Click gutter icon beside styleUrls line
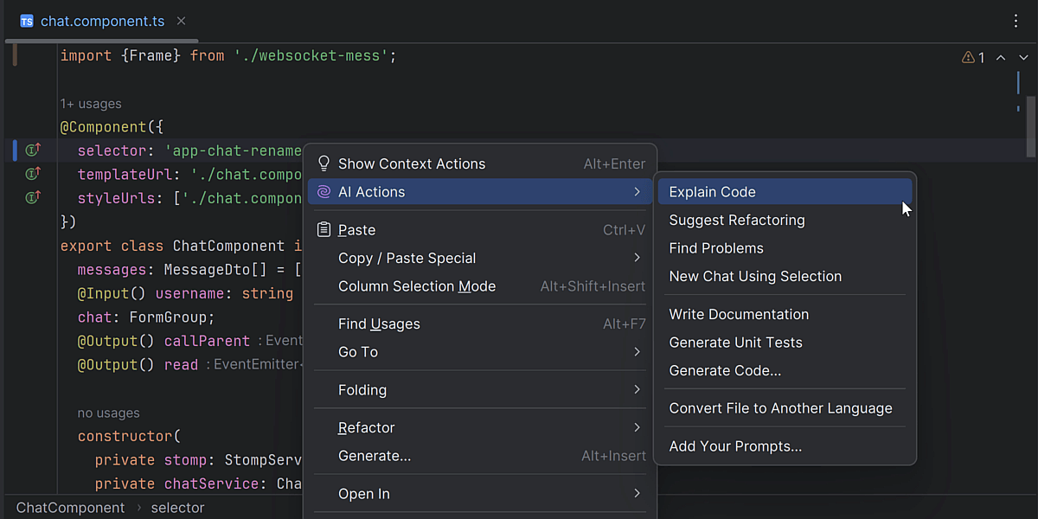The width and height of the screenshot is (1038, 519). 33,198
